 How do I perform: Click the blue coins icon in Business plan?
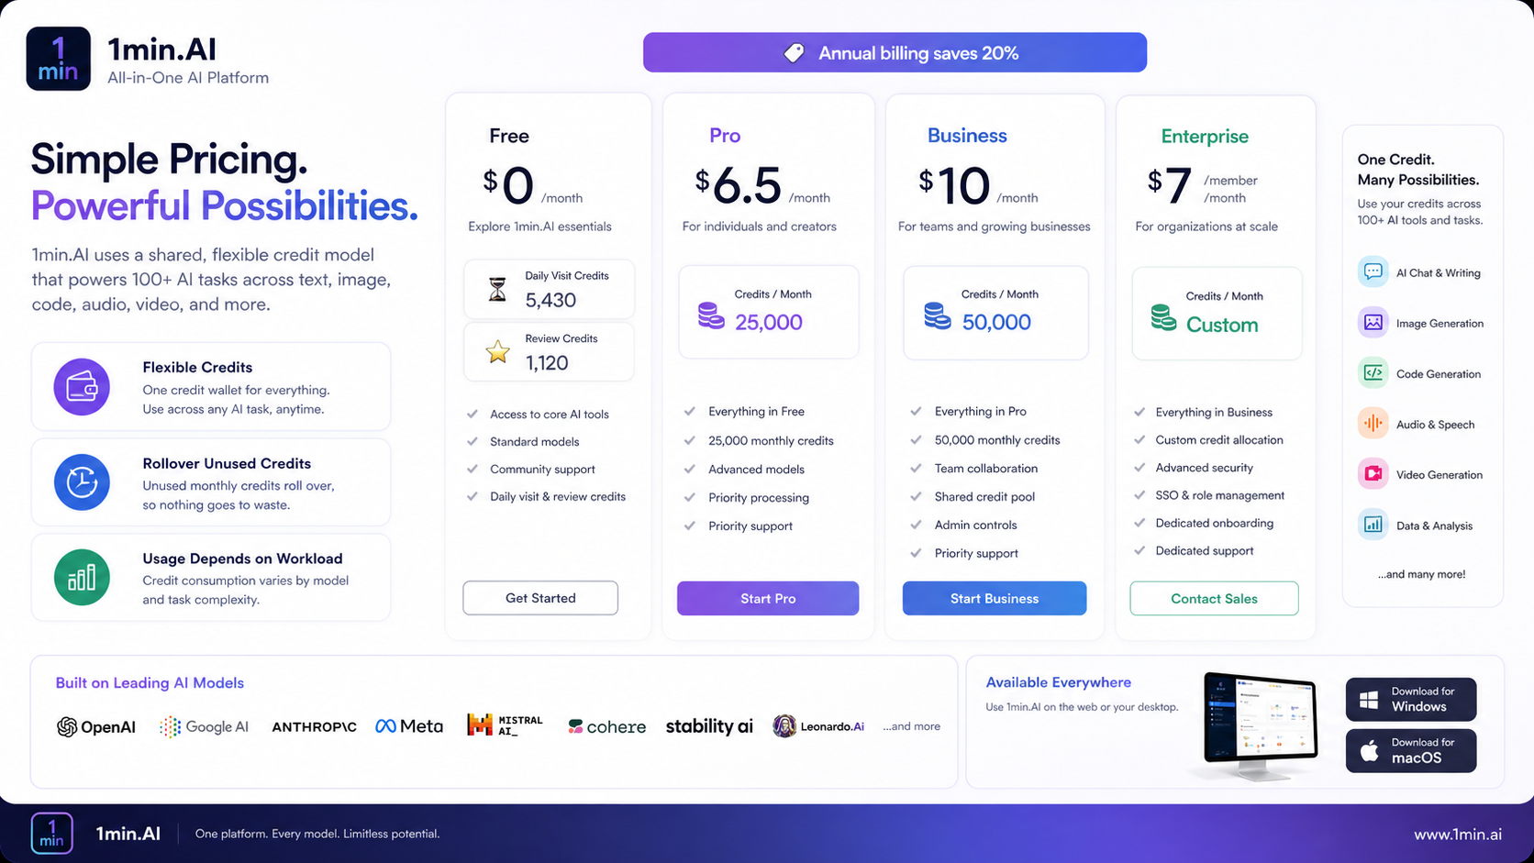coord(937,315)
